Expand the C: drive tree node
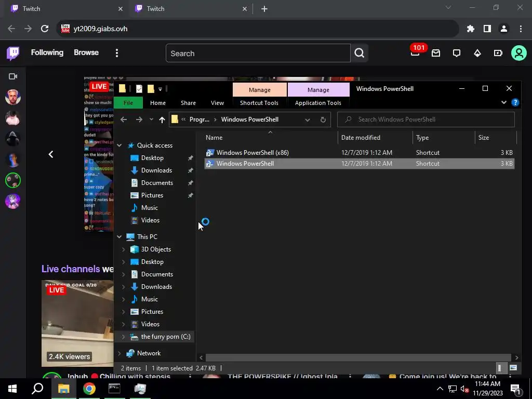 [x=124, y=337]
